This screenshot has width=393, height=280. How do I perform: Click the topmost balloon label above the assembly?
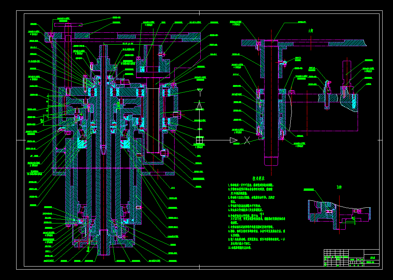coord(63,18)
